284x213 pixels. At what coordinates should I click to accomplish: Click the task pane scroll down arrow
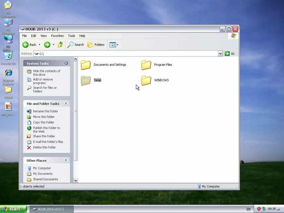click(x=75, y=180)
